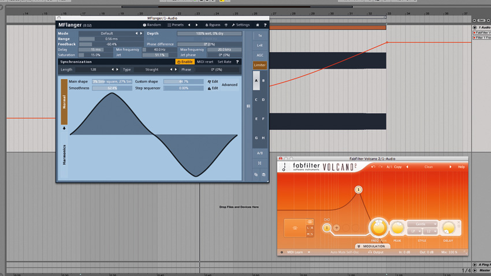Go to next MFlanger preset
This screenshot has width=491, height=276.
(196, 25)
